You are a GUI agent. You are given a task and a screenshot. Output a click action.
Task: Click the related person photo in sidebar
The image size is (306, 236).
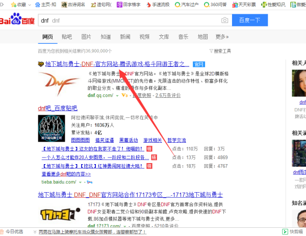click(299, 83)
